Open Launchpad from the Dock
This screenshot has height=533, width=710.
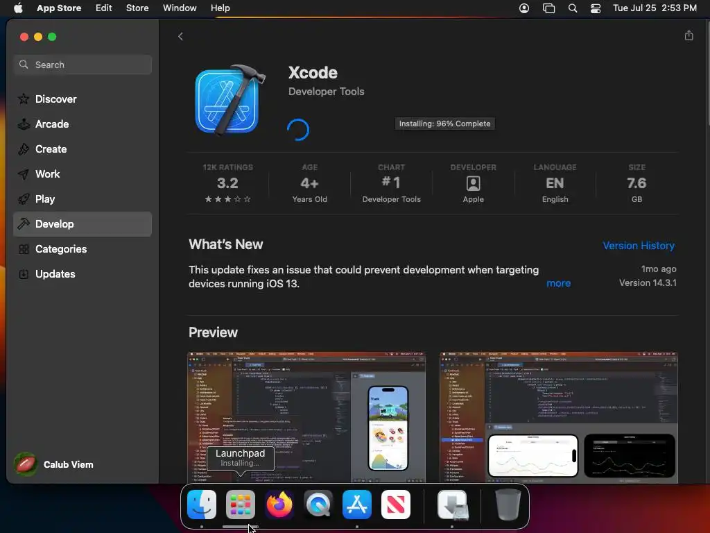click(241, 505)
